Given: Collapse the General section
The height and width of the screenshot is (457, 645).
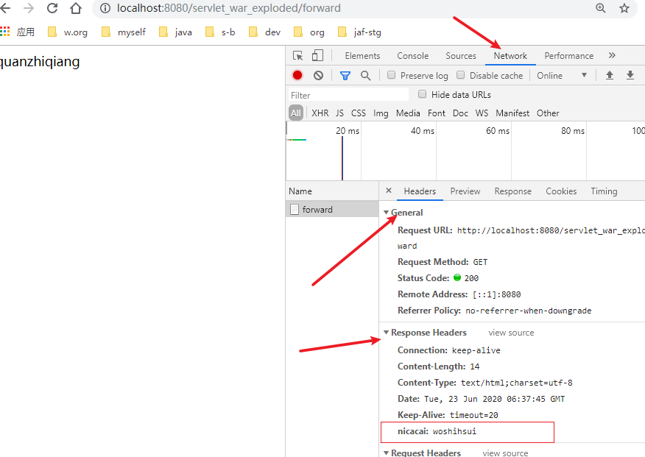Looking at the screenshot, I should (x=387, y=213).
